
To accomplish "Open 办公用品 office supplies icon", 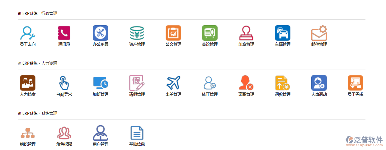I will pos(101,33).
